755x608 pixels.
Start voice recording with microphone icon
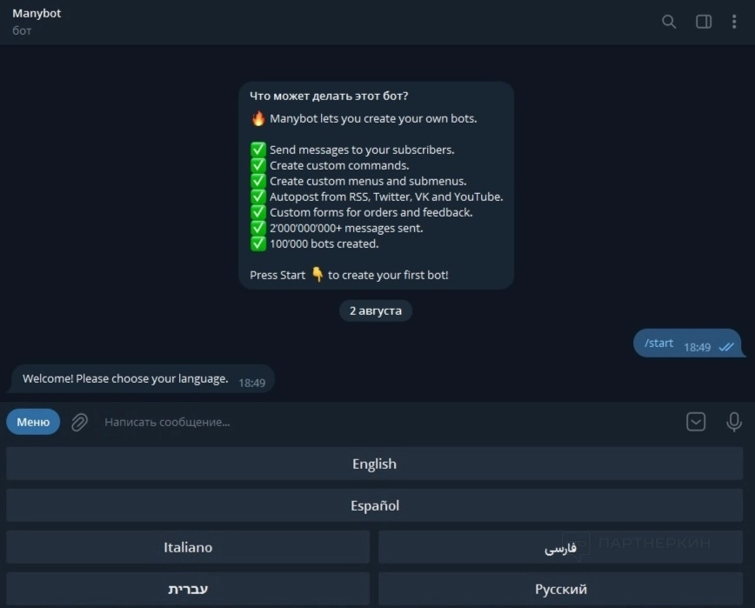734,422
